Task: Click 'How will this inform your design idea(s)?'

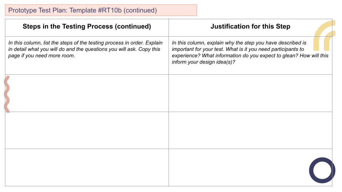Action: pos(250,59)
